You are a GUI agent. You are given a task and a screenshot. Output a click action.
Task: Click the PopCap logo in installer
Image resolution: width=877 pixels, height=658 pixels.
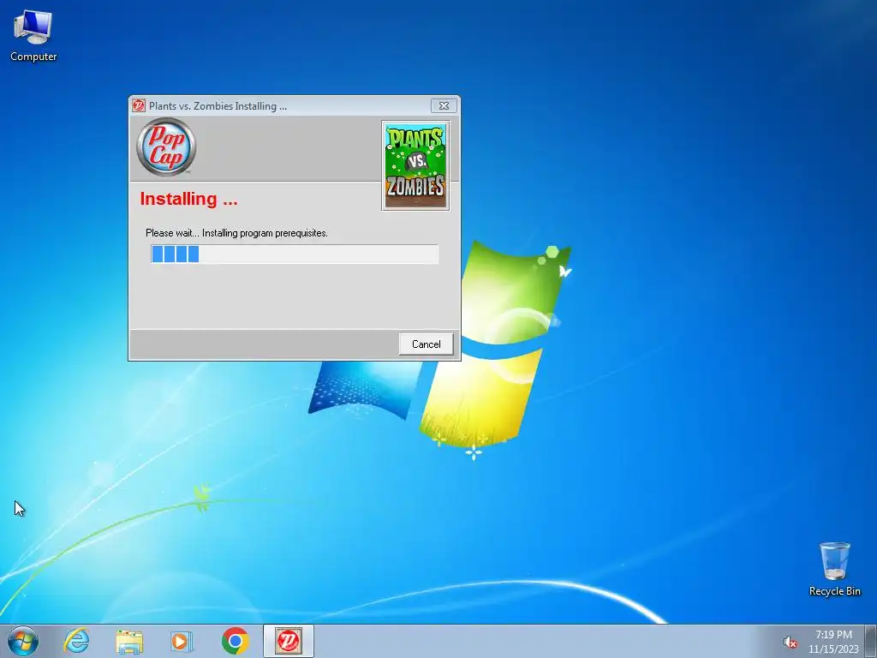(x=167, y=147)
